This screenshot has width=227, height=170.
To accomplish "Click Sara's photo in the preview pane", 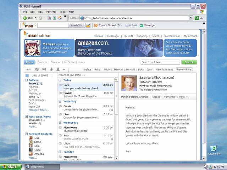I will [129, 83].
